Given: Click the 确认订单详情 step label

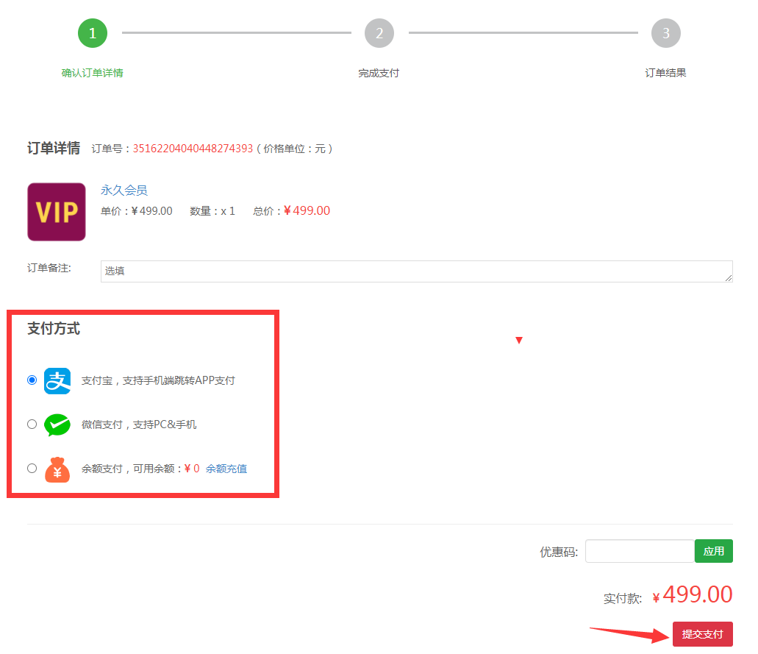Looking at the screenshot, I should coord(93,73).
